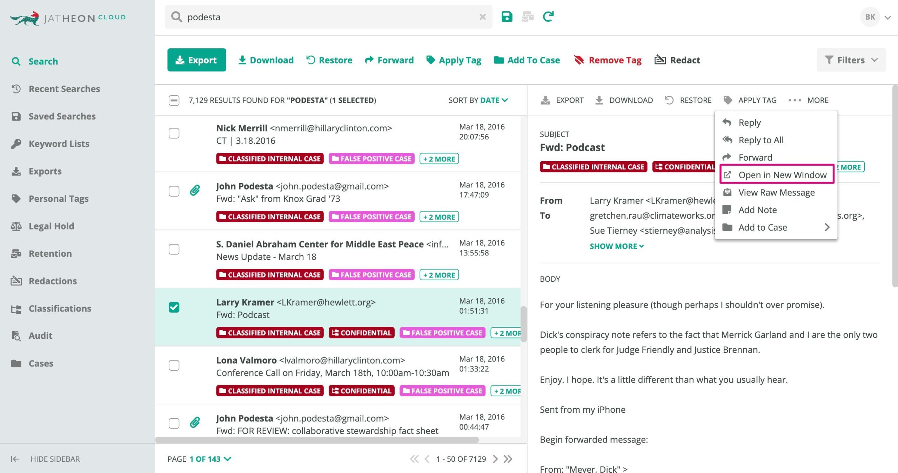Screen dimensions: 898x473
Task: Click the Remove Tag icon in the toolbar
Action: [579, 60]
